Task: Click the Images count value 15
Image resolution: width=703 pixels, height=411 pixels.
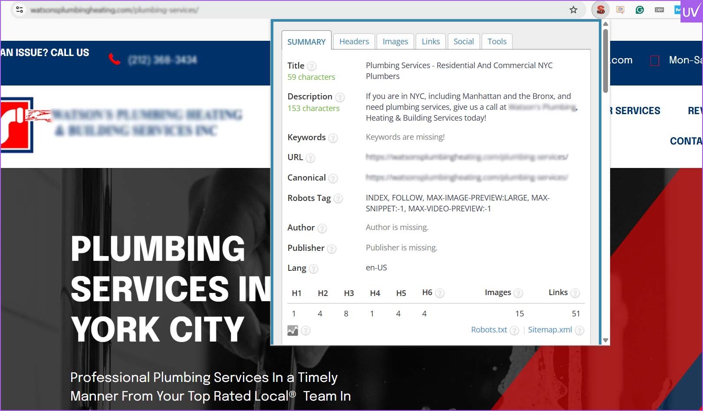Action: click(x=519, y=314)
